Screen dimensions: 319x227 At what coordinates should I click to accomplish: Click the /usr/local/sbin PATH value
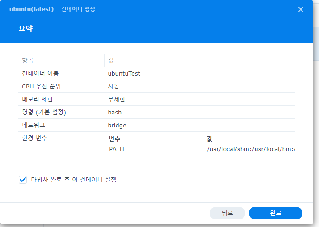tap(251, 149)
